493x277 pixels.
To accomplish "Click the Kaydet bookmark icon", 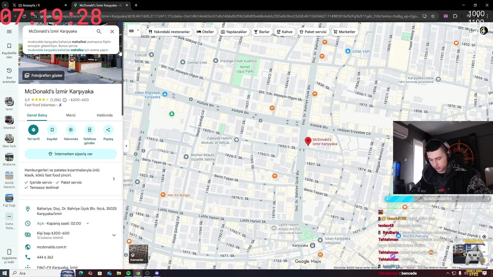I will [52, 130].
